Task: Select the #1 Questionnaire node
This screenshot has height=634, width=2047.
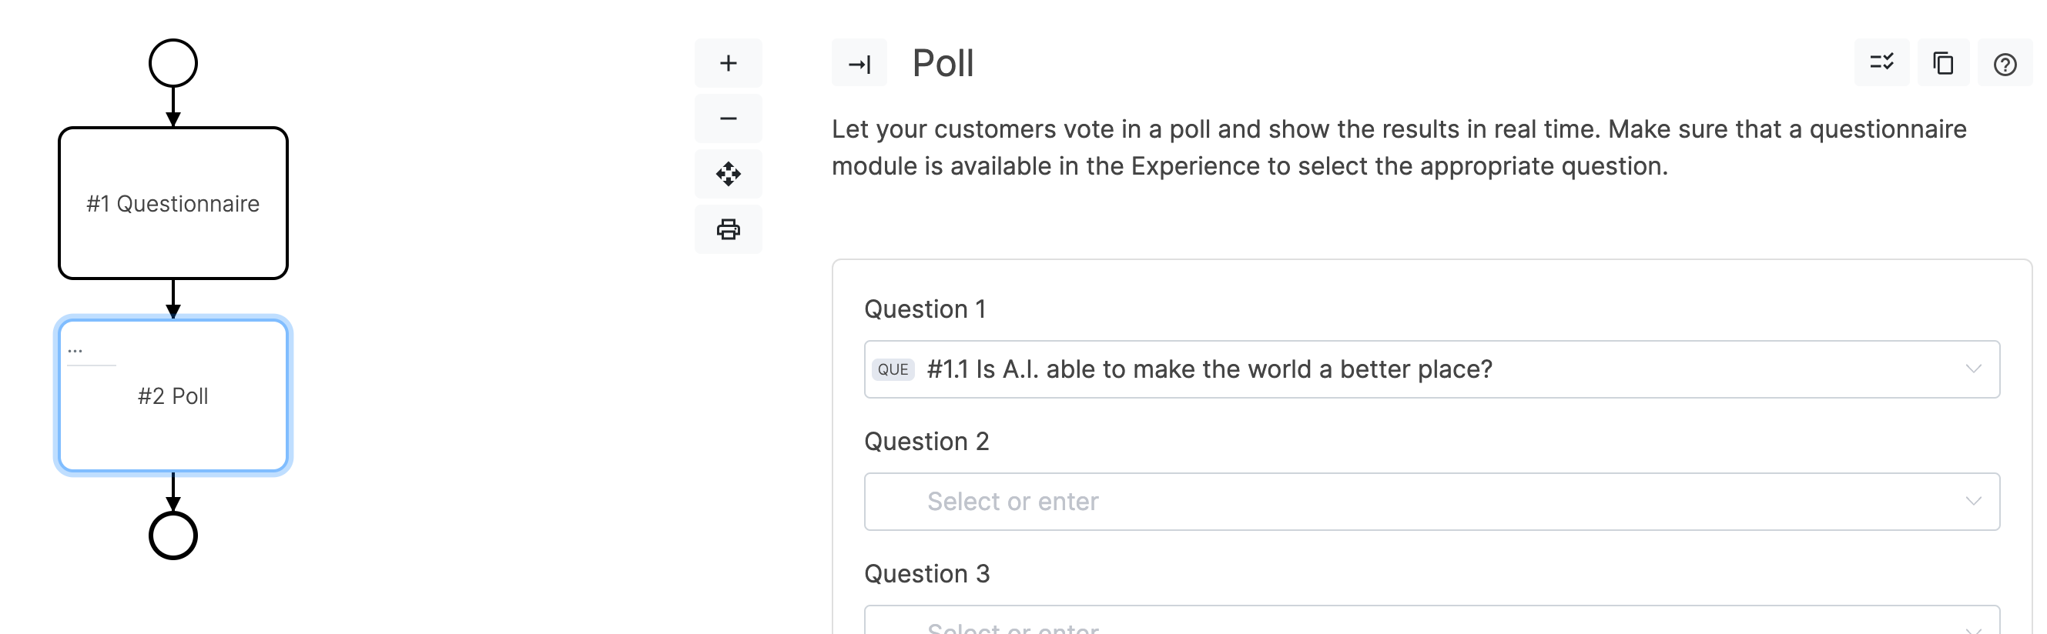Action: [x=173, y=204]
